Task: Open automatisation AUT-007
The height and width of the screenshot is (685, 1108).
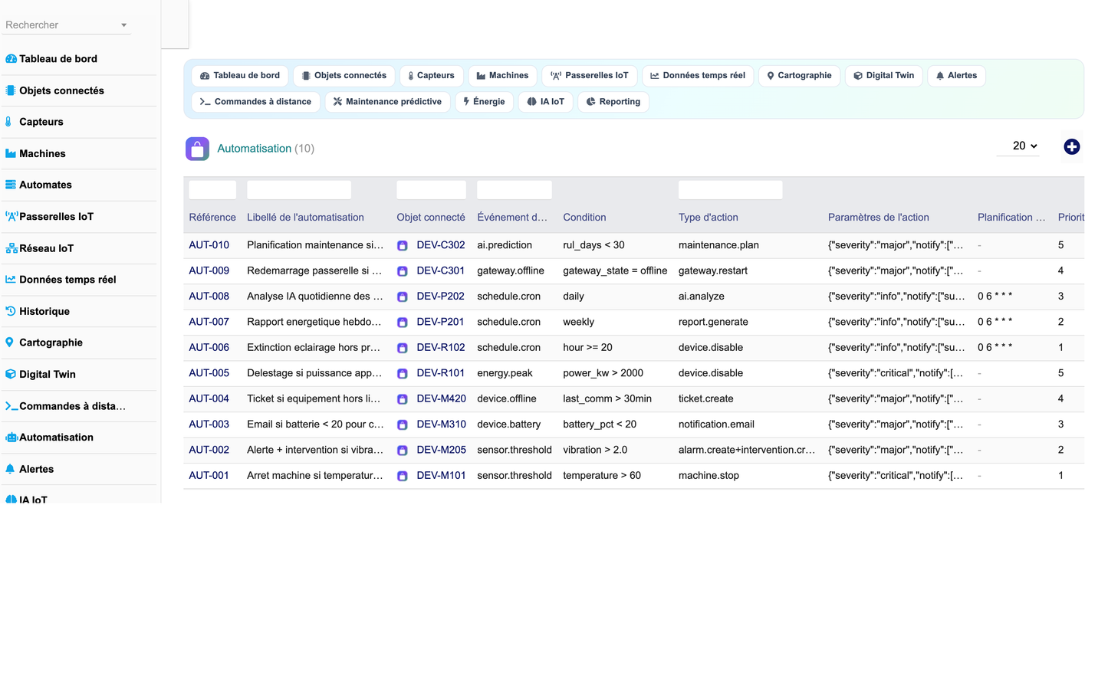Action: pyautogui.click(x=209, y=322)
